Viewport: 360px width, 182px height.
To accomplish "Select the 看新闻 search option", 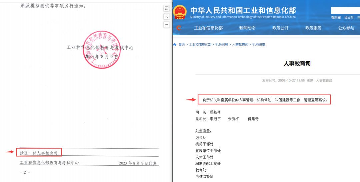I will (336, 18).
